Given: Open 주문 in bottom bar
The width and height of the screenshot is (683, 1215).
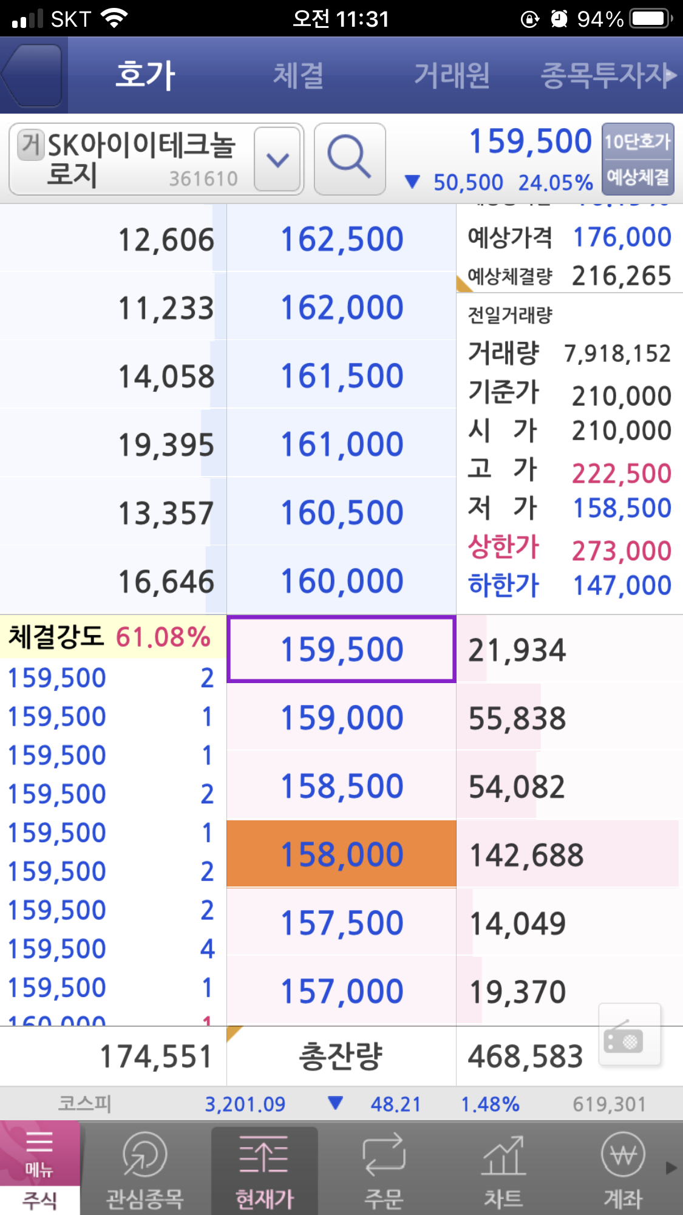Looking at the screenshot, I should point(384,1170).
